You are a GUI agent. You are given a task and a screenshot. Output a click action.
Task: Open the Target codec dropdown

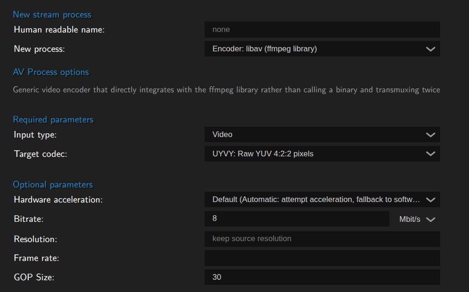pyautogui.click(x=322, y=153)
